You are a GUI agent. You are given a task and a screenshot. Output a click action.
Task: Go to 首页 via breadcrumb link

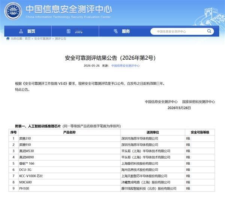click(x=28, y=39)
